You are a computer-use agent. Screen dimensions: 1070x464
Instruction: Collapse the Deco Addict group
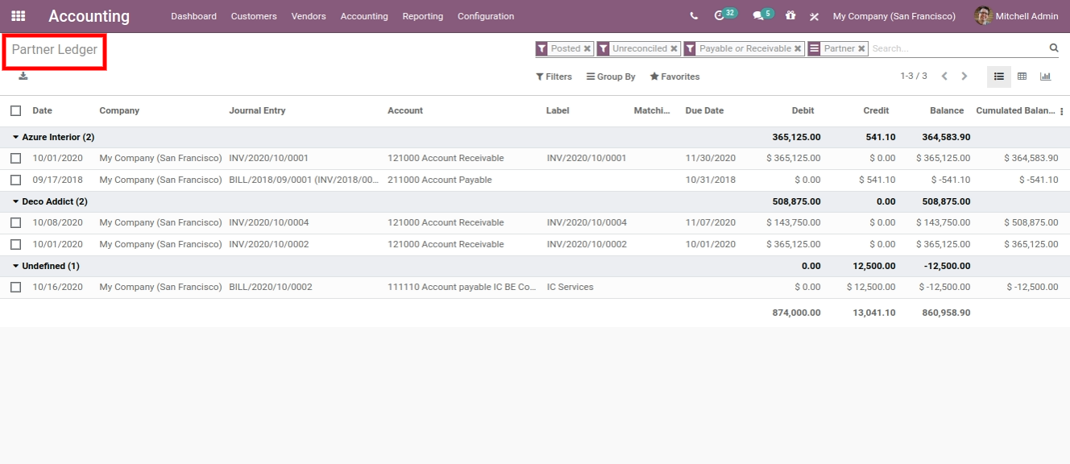click(x=50, y=201)
